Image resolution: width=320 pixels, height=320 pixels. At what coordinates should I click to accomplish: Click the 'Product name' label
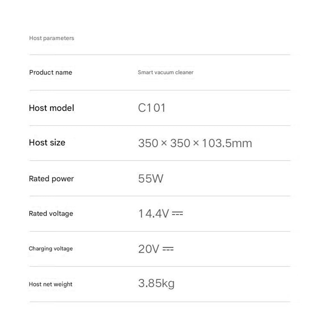point(51,72)
